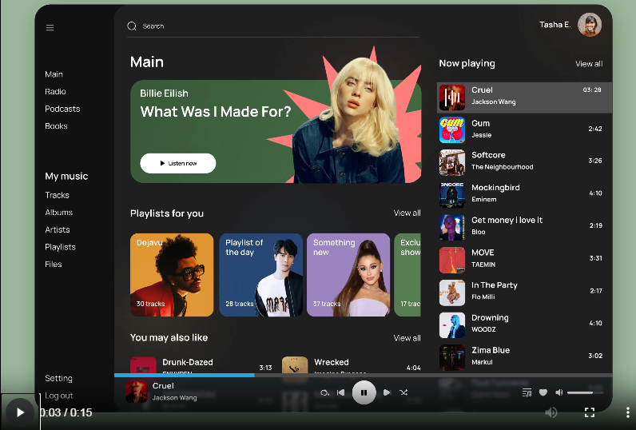Select the Drowning song title

tap(490, 318)
